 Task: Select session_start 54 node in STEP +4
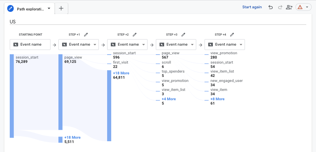pos(222,64)
